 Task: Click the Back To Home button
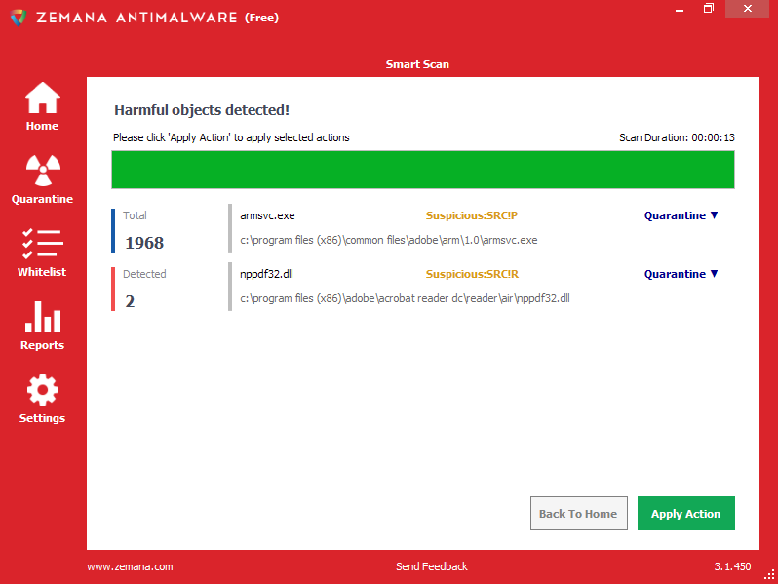click(578, 514)
